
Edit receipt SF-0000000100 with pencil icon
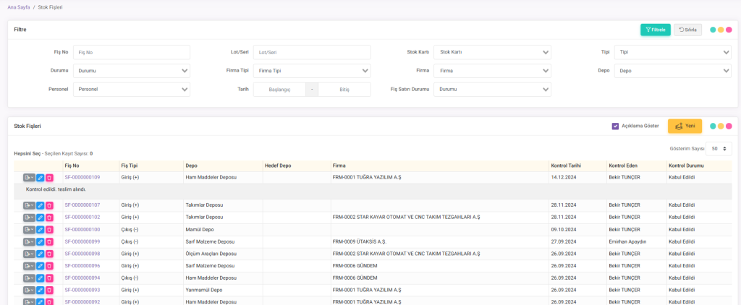pos(41,229)
